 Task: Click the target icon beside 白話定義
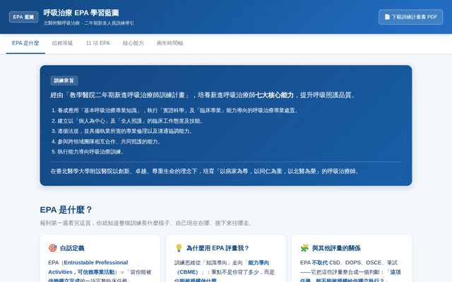[52, 248]
